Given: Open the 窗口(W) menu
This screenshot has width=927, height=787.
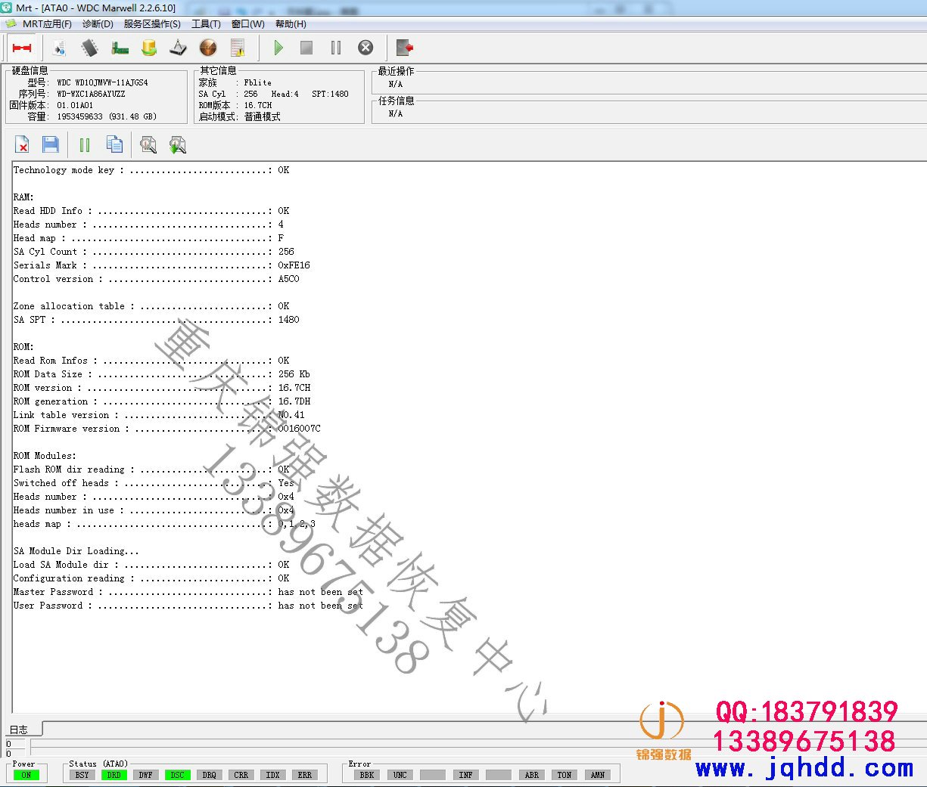Looking at the screenshot, I should click(248, 24).
